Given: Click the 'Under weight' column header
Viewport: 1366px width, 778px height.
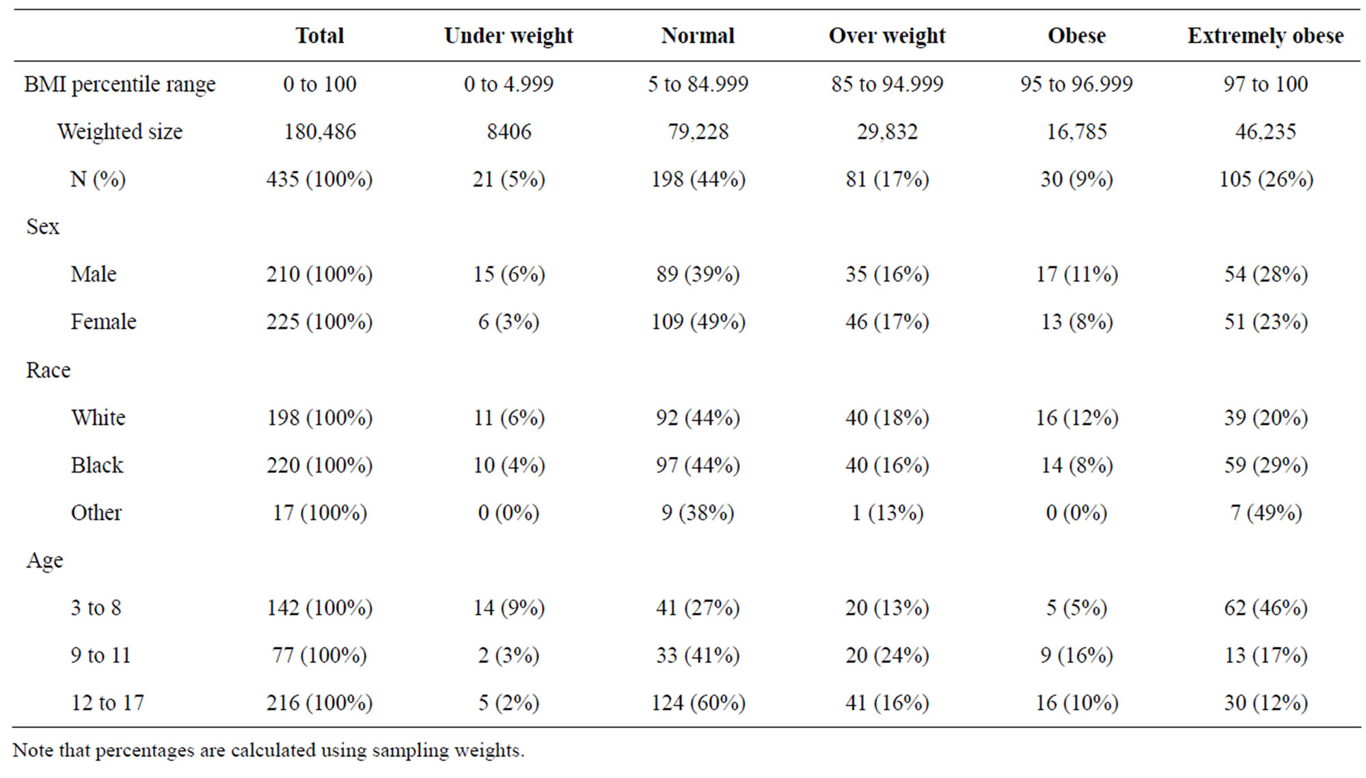Looking at the screenshot, I should (x=508, y=36).
